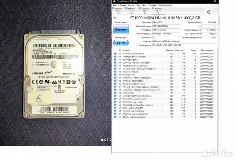The height and width of the screenshot is (161, 237).
Task: Click the Возможности field S.M.A.R.T., APM
Action: (x=185, y=45)
